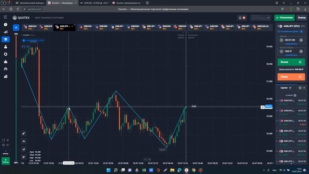The width and height of the screenshot is (309, 174).
Task: Toggle the pending trade switch
Action: coord(302,31)
